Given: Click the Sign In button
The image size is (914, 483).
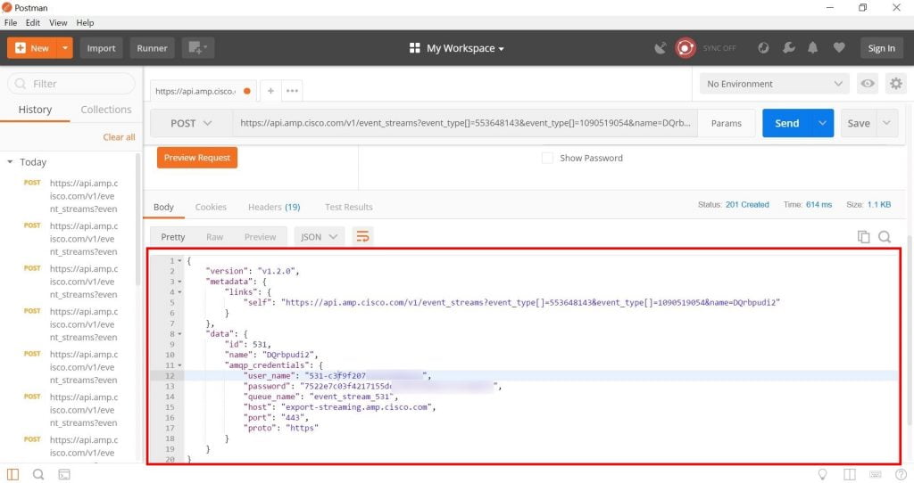Looking at the screenshot, I should [881, 48].
